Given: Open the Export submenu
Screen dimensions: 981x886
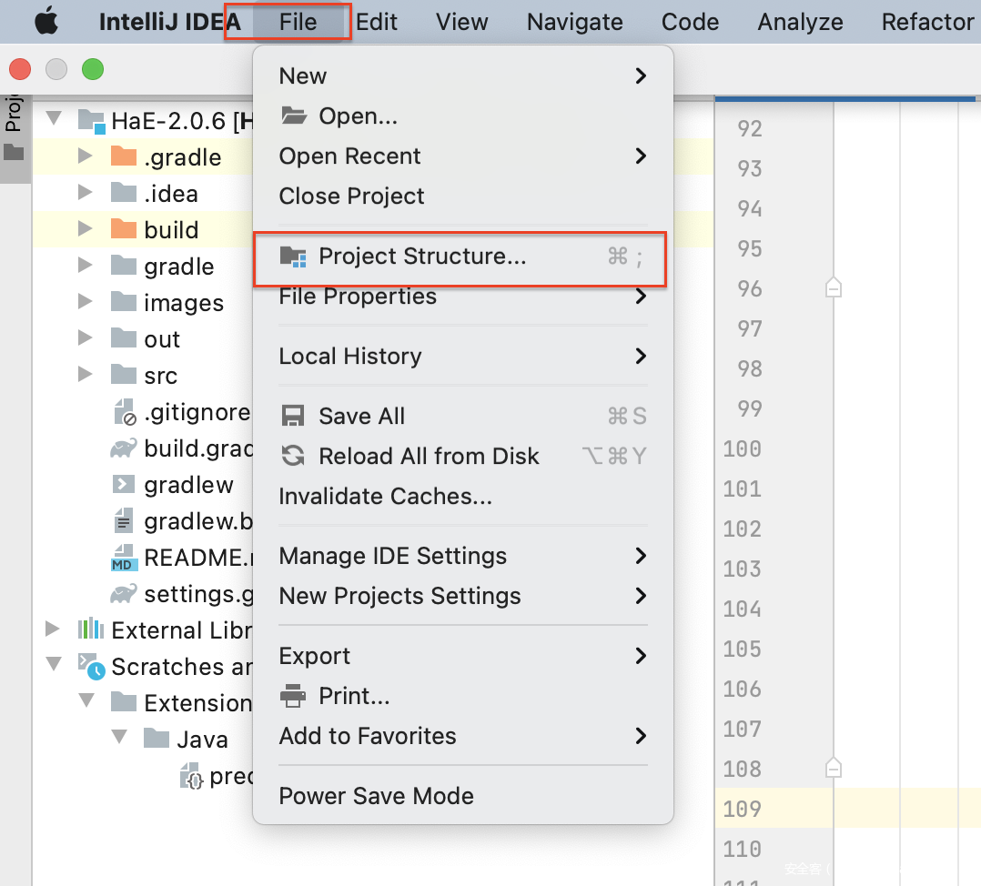Looking at the screenshot, I should point(463,656).
